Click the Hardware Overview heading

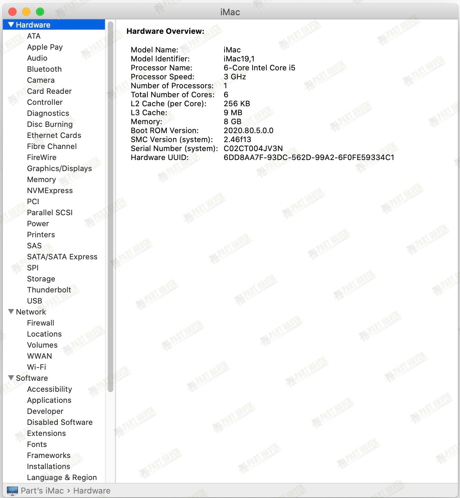pyautogui.click(x=165, y=31)
